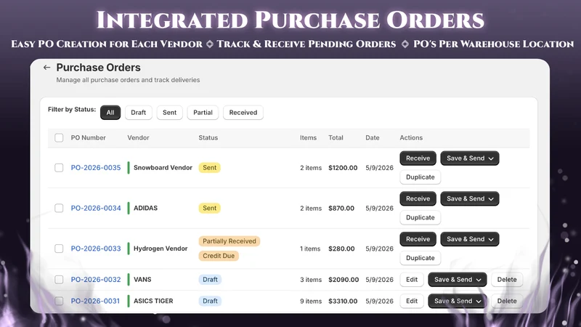Filter purchase orders by Draft status

[138, 113]
